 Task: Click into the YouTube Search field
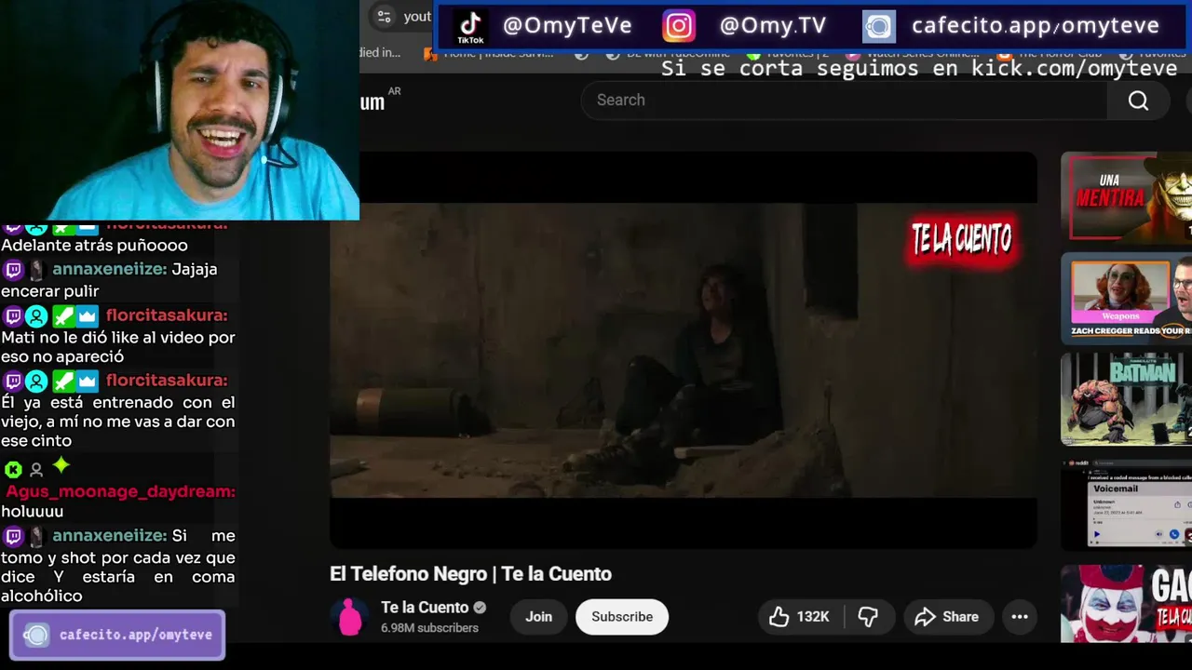(x=844, y=100)
